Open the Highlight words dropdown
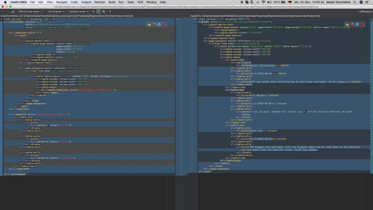The height and width of the screenshot is (210, 373). click(79, 12)
